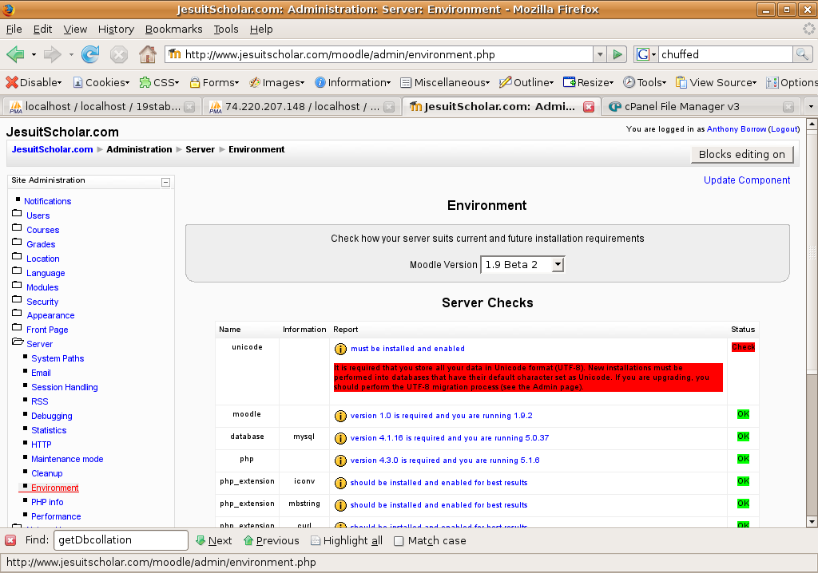Viewport: 818px width, 573px height.
Task: Click the Stop loading icon
Action: click(119, 54)
